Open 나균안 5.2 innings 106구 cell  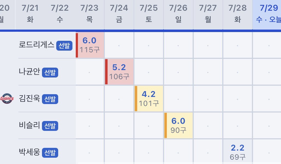click(x=119, y=72)
